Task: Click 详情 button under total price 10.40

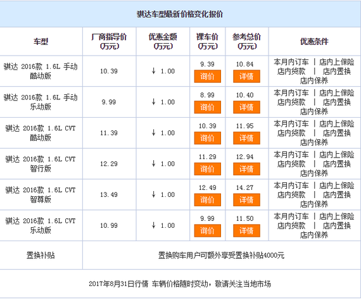Action: pos(246,107)
